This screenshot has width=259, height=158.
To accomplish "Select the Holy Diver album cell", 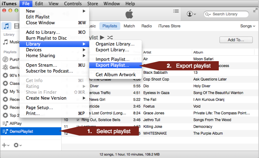I will pyautogui.click(x=202, y=86).
